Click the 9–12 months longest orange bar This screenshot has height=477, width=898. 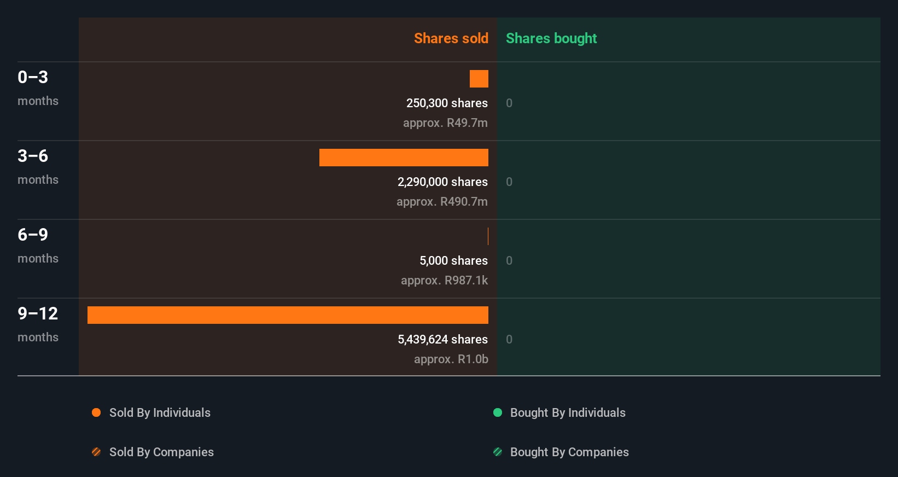pyautogui.click(x=288, y=315)
